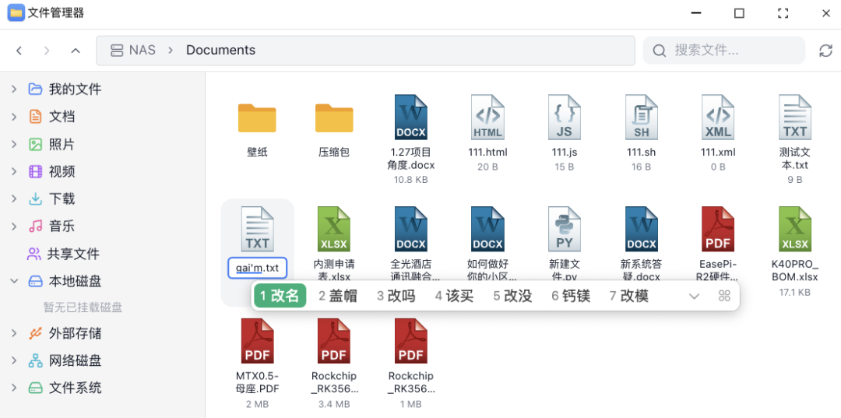Click the filename rename text box
Screen dimensions: 841x418
pyautogui.click(x=258, y=268)
